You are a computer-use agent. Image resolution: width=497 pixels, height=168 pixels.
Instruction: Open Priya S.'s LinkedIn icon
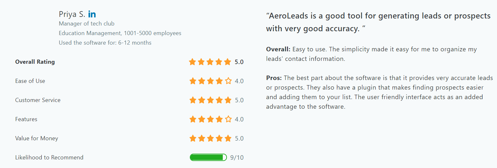pyautogui.click(x=92, y=14)
